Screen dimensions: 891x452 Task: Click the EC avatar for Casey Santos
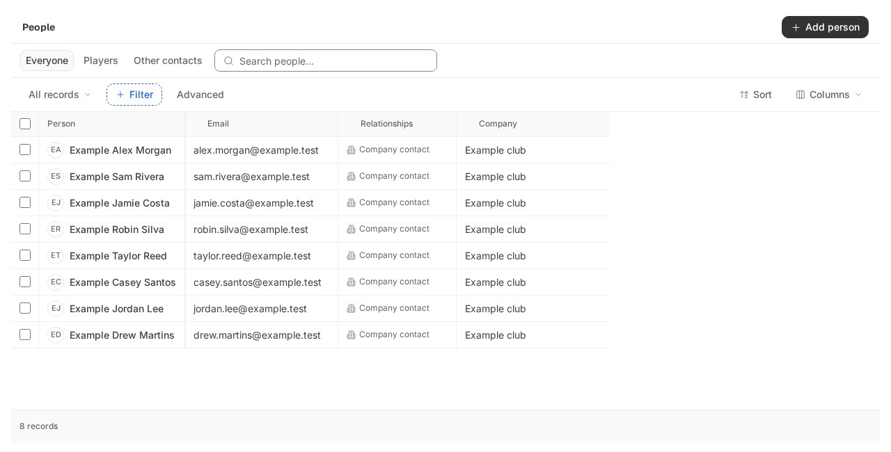point(56,282)
